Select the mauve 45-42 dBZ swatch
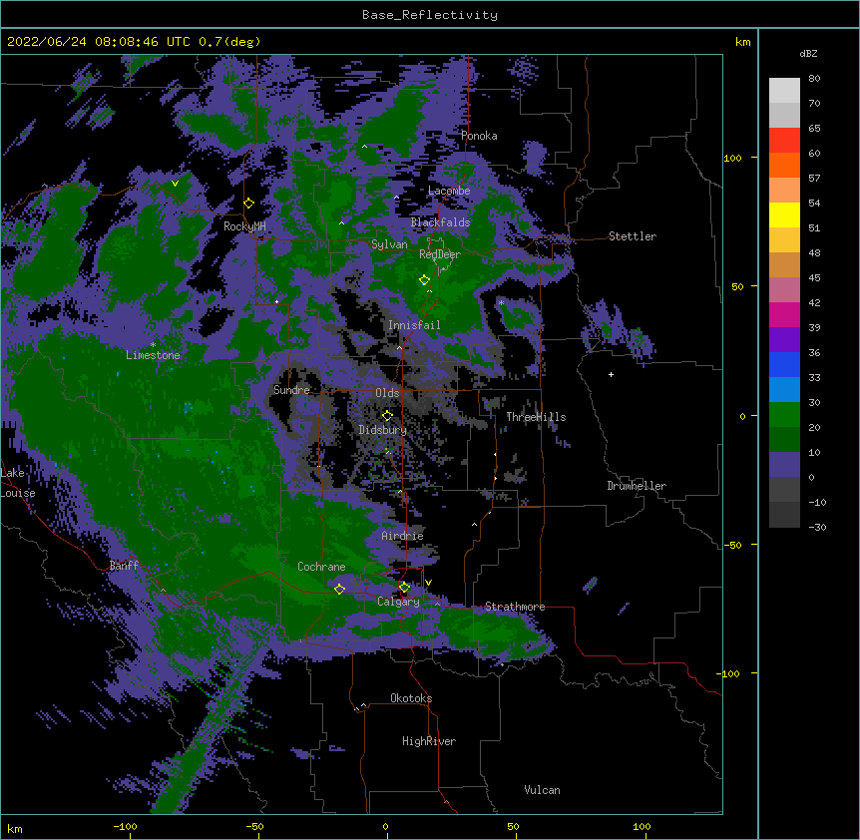This screenshot has width=860, height=840. 784,290
